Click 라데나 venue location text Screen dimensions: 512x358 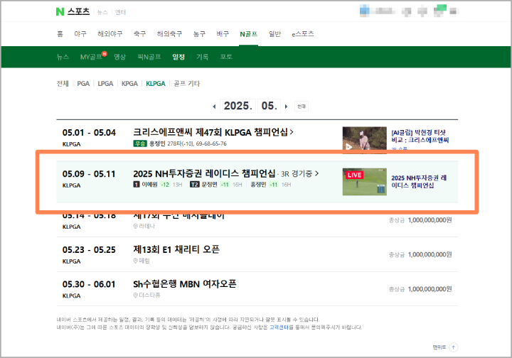(147, 227)
